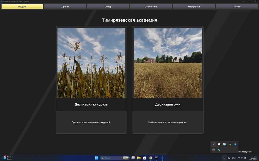259x161 pixels.
Task: Select the Модули tab
Action: pyautogui.click(x=22, y=7)
